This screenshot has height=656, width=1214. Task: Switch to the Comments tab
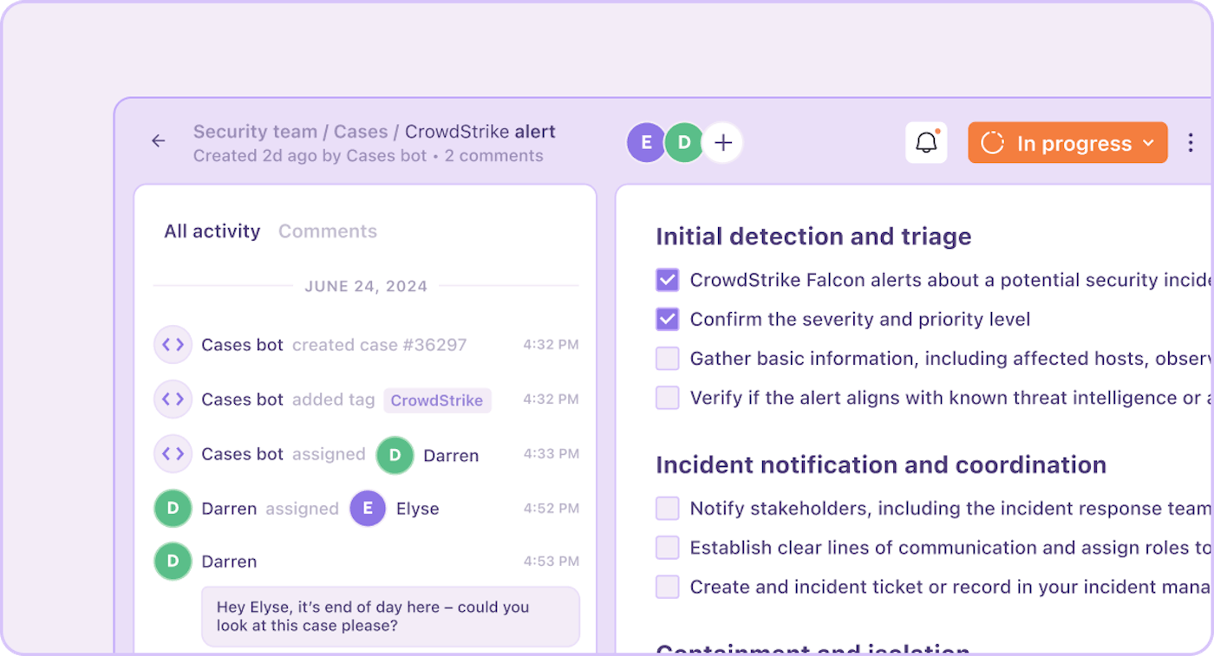pyautogui.click(x=328, y=231)
